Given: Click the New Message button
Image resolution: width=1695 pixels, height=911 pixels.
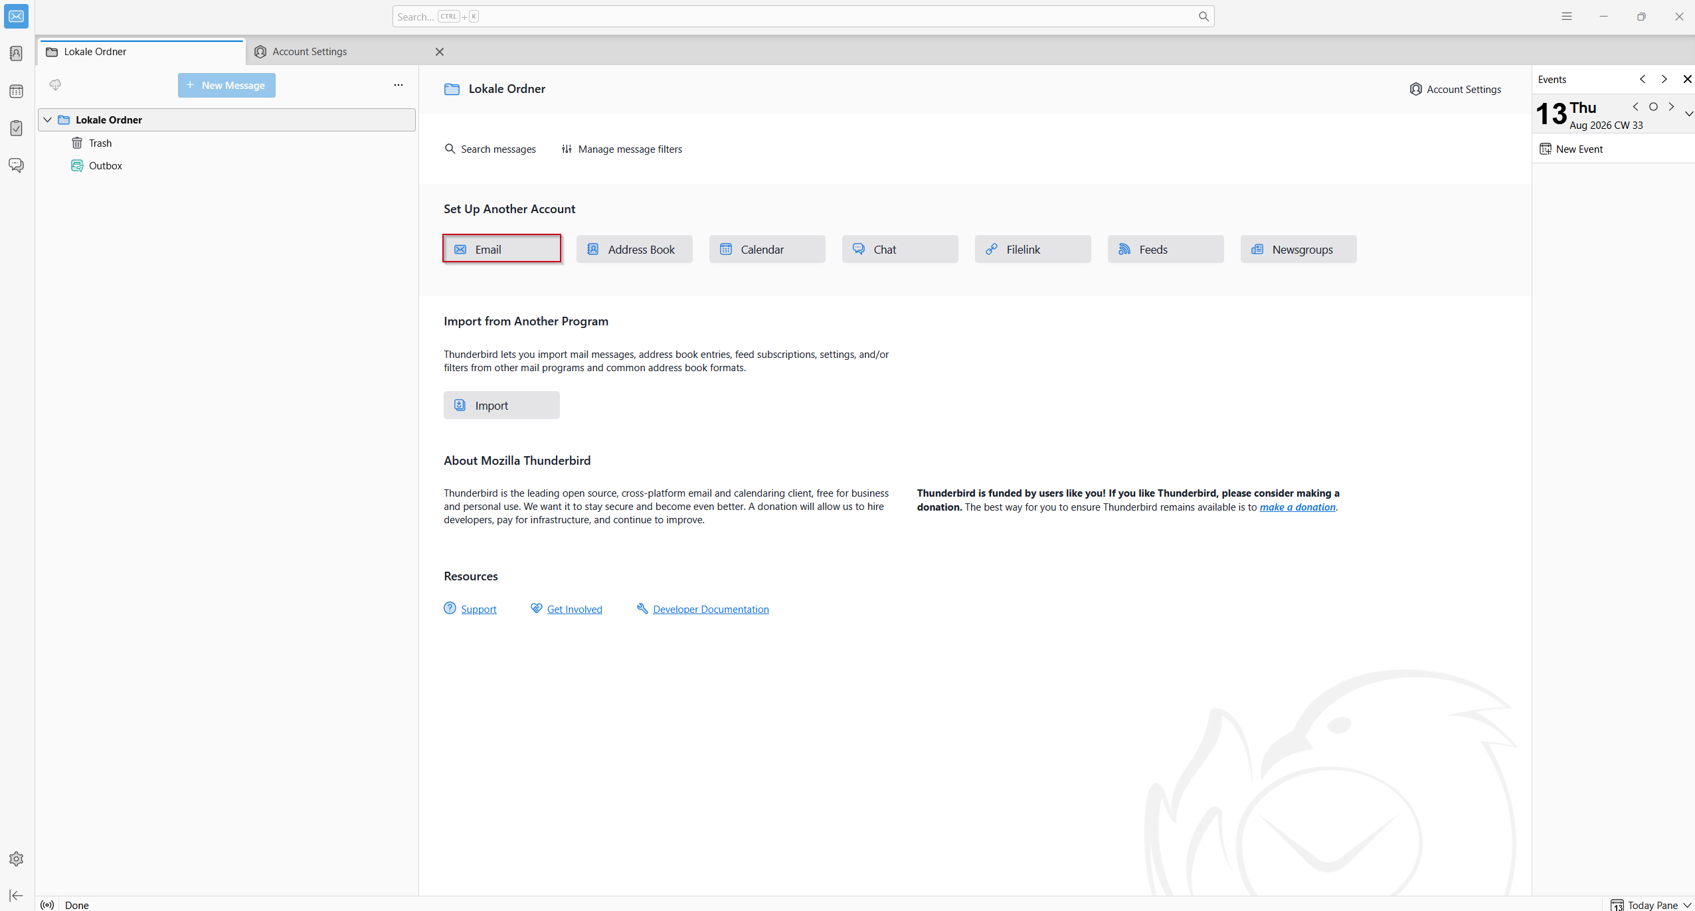Looking at the screenshot, I should click(226, 85).
